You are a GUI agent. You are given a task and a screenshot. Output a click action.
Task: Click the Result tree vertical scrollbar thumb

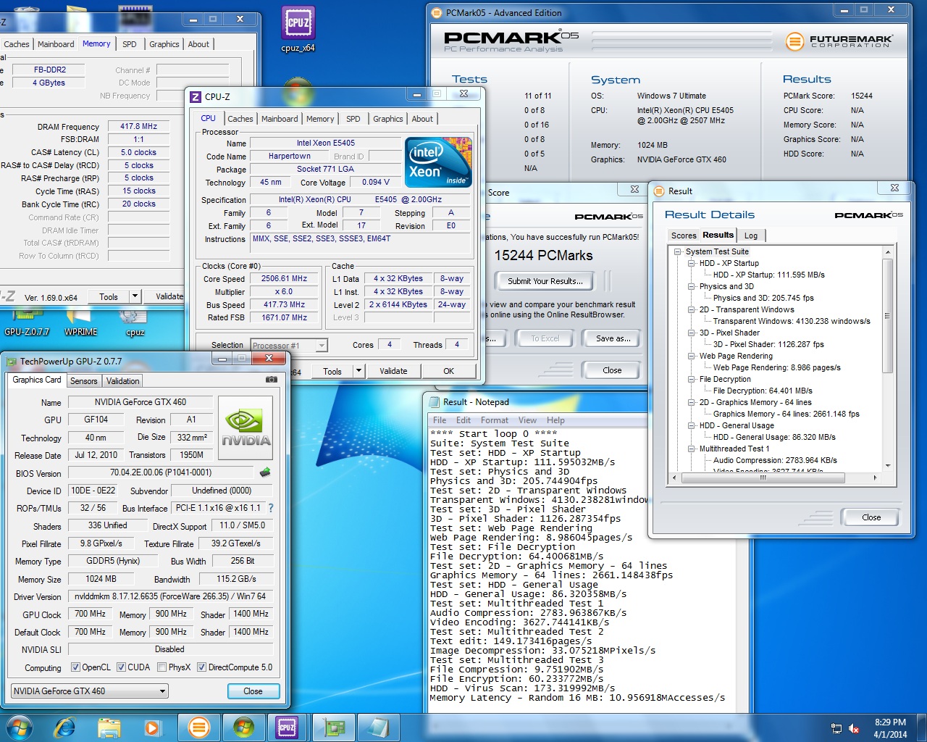coord(888,316)
